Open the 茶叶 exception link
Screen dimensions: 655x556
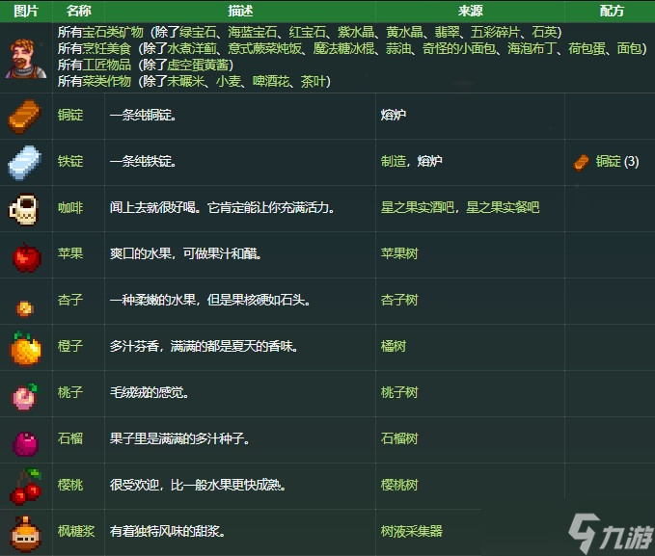(x=314, y=81)
